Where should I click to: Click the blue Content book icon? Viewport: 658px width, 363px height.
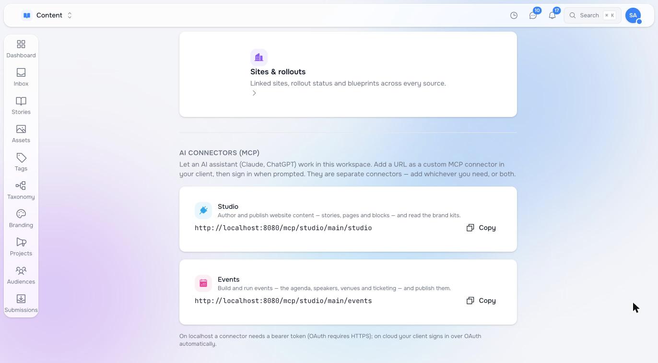(x=27, y=15)
